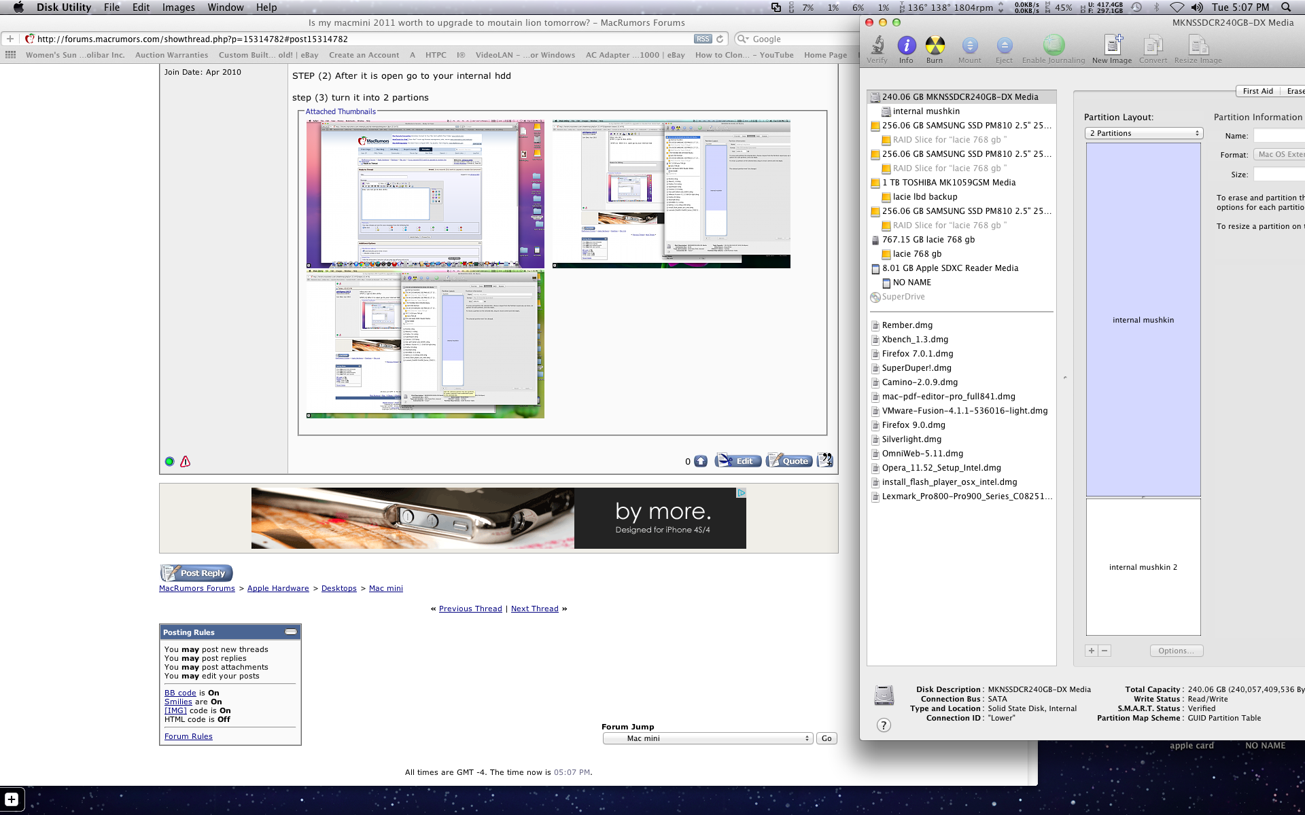Open the Previous Thread link

tap(470, 609)
